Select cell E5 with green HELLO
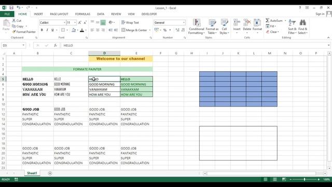Image resolution: width=332 pixels, height=187 pixels. pyautogui.click(x=136, y=79)
